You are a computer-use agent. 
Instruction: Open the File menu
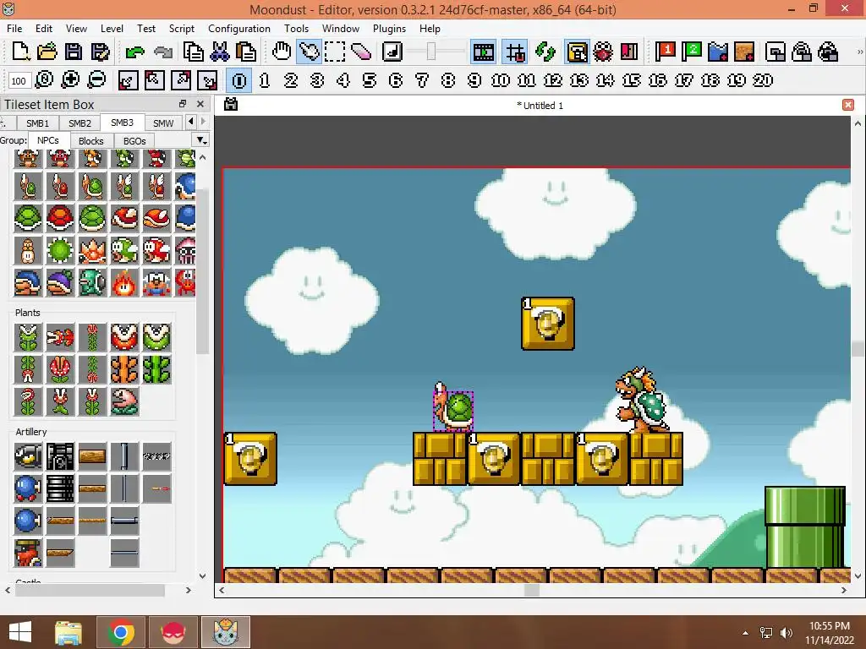14,28
